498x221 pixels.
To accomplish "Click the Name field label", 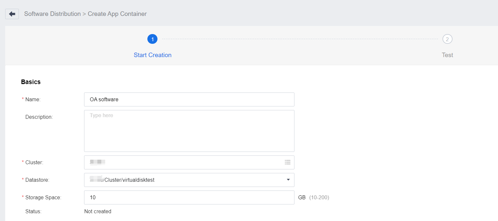I will point(33,100).
